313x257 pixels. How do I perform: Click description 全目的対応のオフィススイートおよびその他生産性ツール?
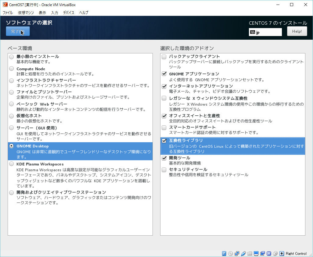point(221,121)
